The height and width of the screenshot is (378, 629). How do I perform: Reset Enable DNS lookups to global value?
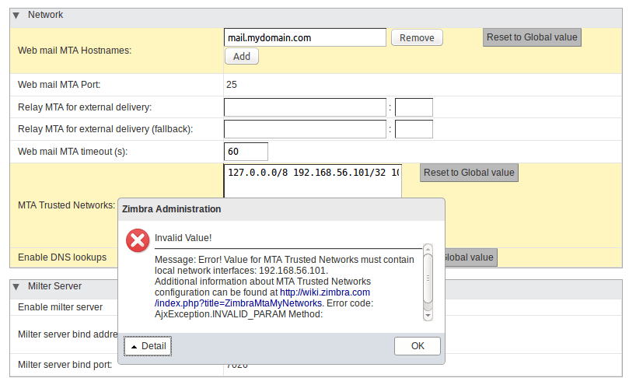click(471, 257)
